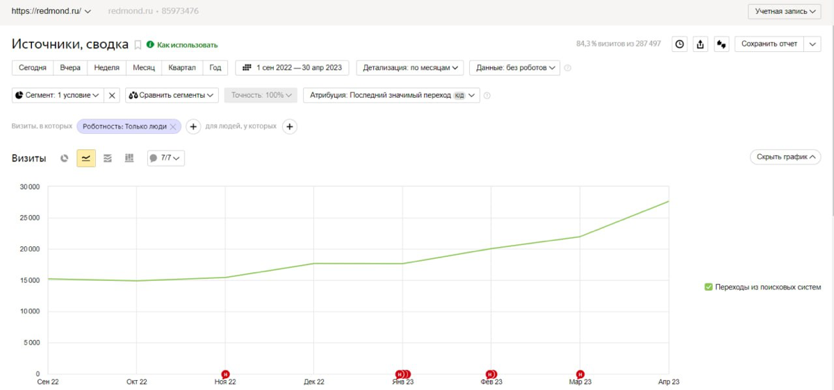The image size is (834, 390).
Task: Bookmark the report via the flag icon
Action: point(138,44)
